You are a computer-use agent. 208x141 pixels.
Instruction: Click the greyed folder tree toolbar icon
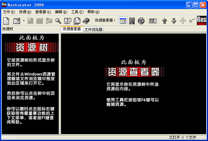(x=49, y=21)
